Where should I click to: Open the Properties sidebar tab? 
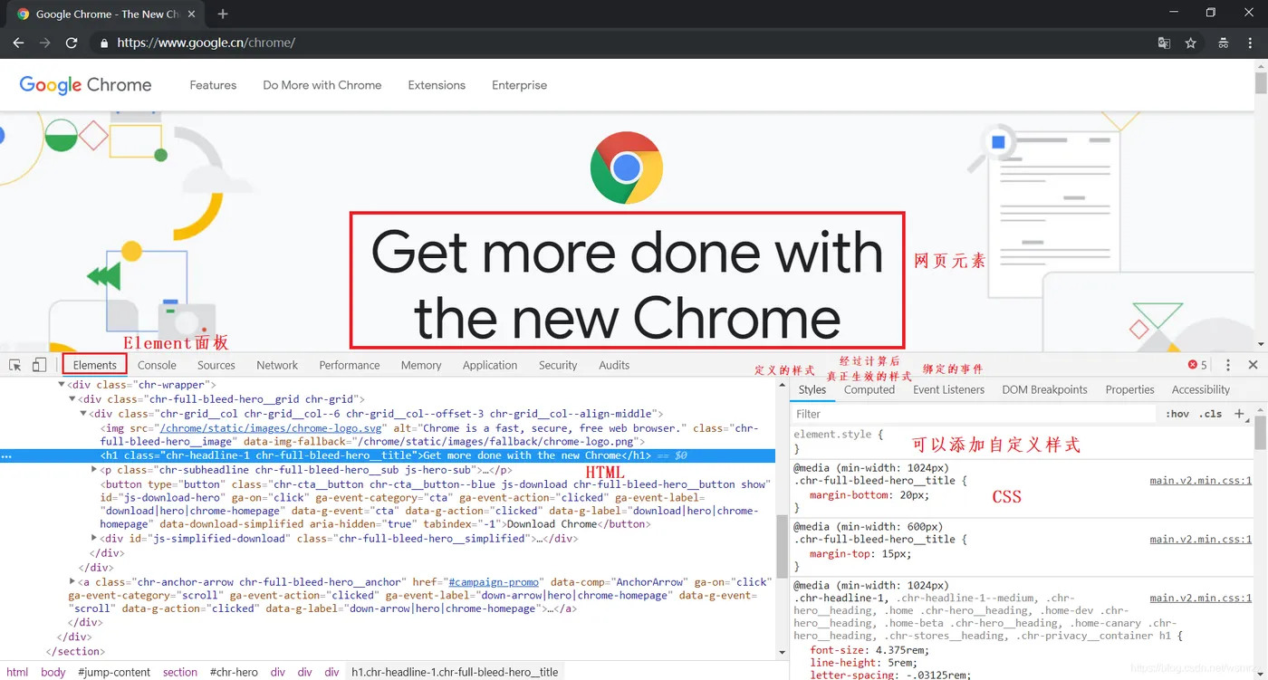[1129, 389]
